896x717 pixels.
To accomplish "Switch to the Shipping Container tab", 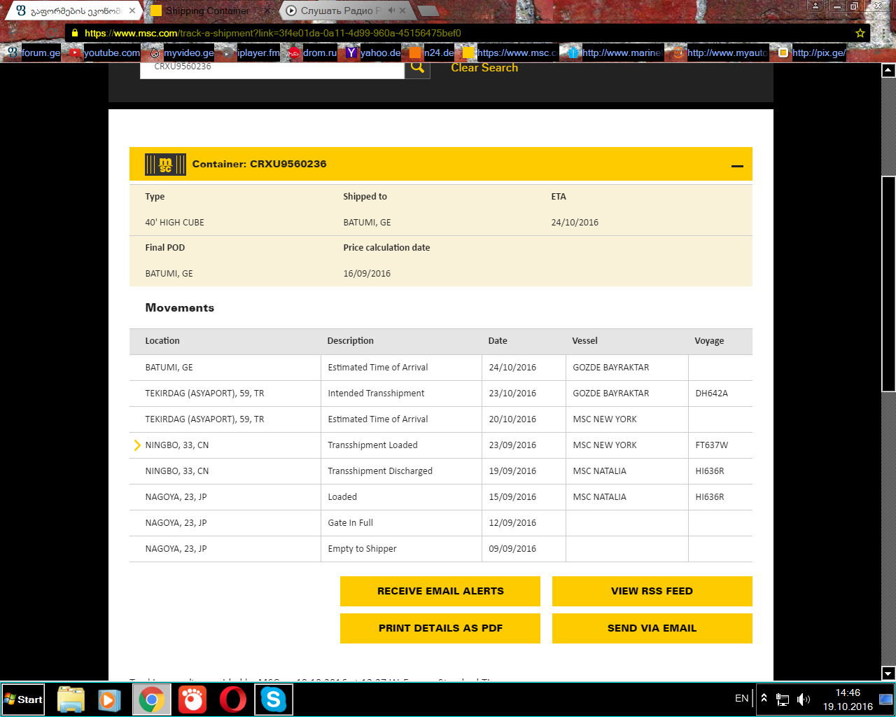I will click(x=207, y=11).
